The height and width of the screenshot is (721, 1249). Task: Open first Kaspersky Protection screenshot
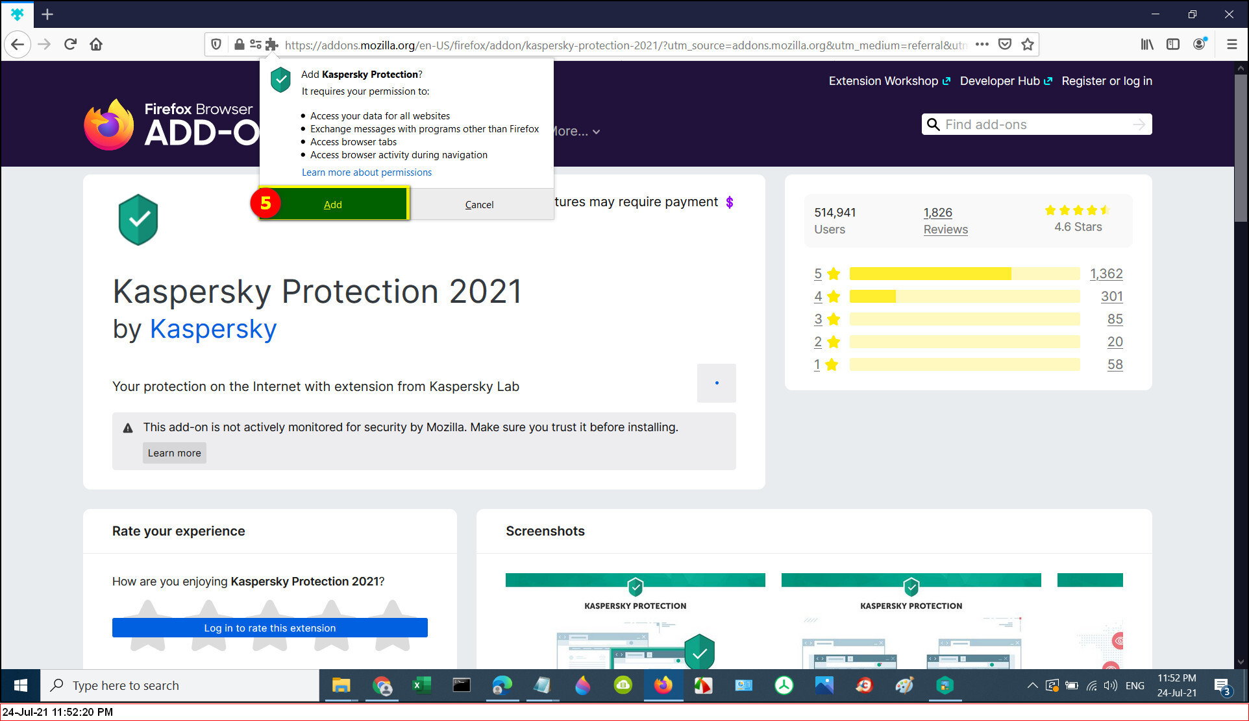(635, 621)
